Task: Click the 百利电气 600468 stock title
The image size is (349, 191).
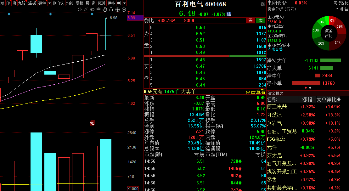Action: [x=200, y=4]
